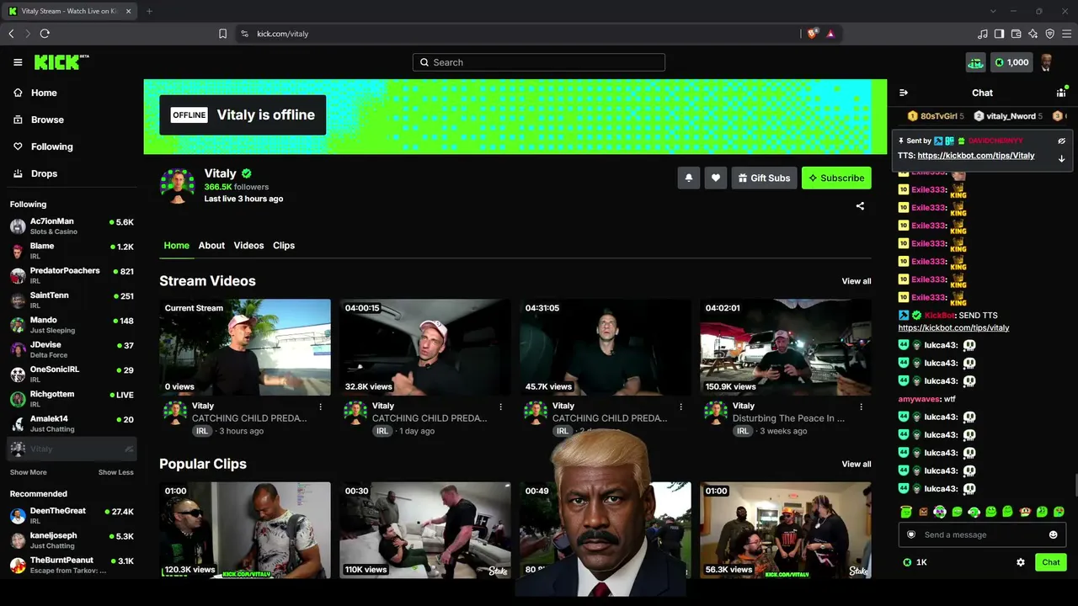Share Vitaly's channel via share icon
This screenshot has width=1078, height=606.
[x=860, y=206]
